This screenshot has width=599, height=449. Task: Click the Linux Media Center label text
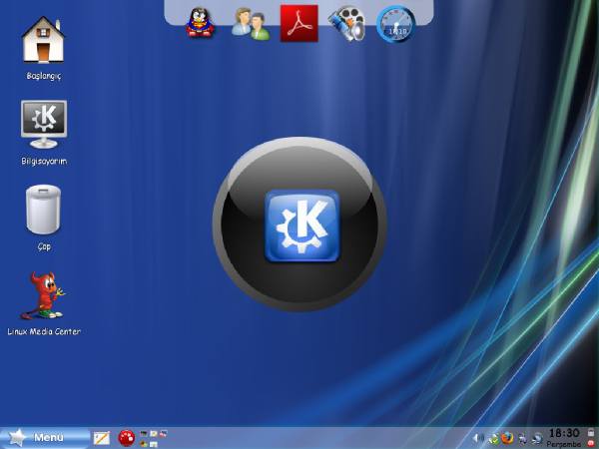[x=44, y=331]
